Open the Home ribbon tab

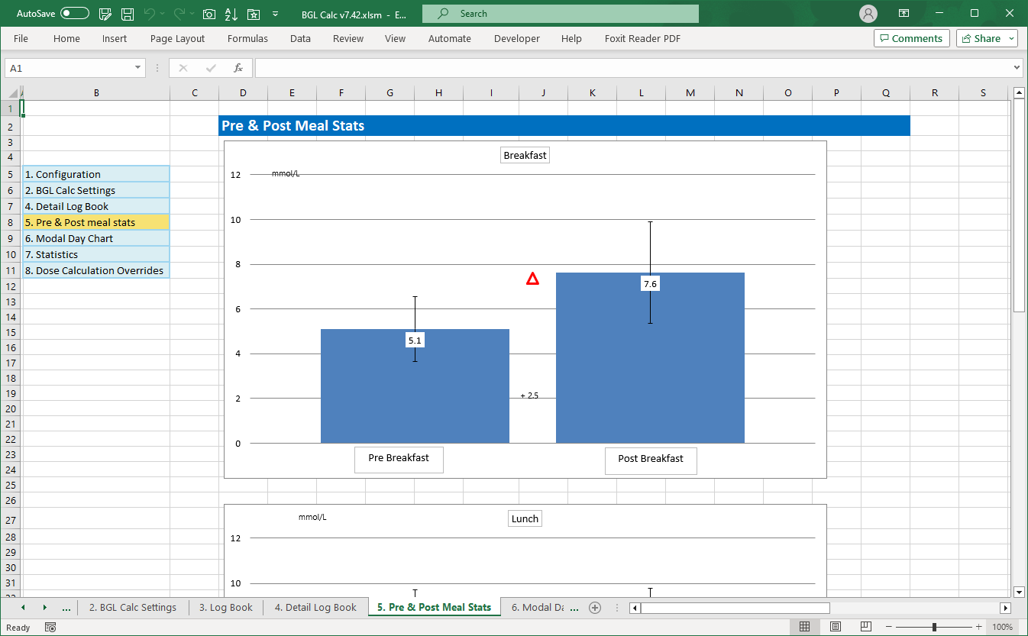point(66,38)
